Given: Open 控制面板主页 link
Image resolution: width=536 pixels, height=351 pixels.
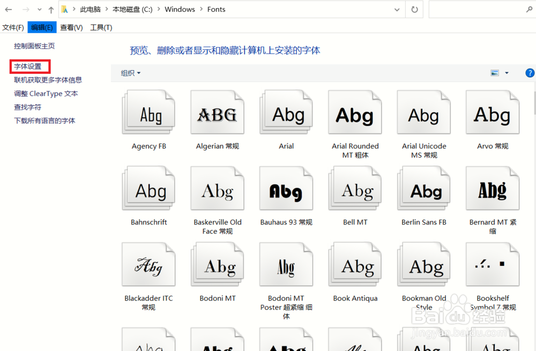Looking at the screenshot, I should coord(34,46).
